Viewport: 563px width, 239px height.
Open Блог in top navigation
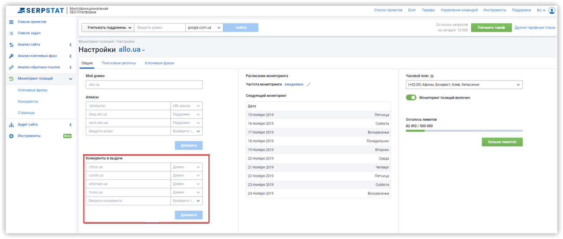pyautogui.click(x=412, y=10)
